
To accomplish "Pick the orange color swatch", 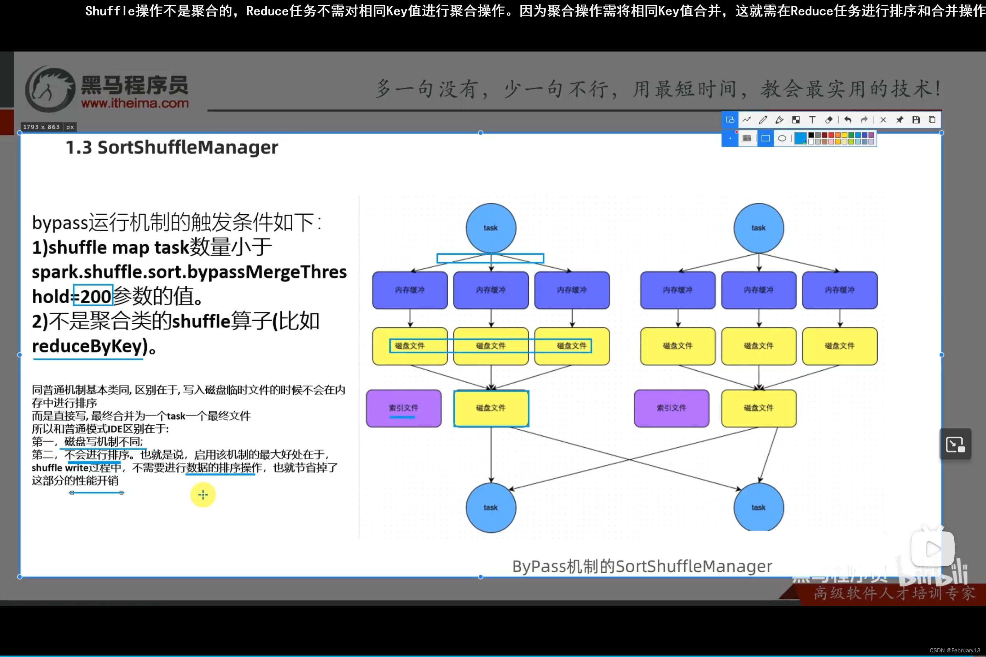I will (x=838, y=135).
